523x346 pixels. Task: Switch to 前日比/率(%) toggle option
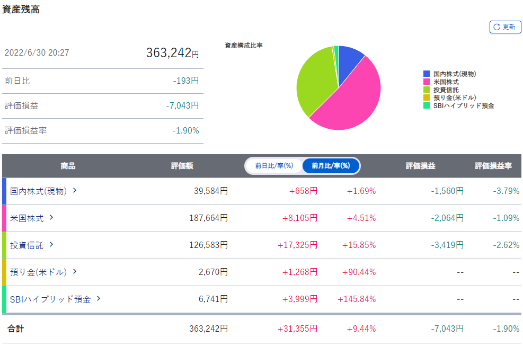(x=274, y=166)
